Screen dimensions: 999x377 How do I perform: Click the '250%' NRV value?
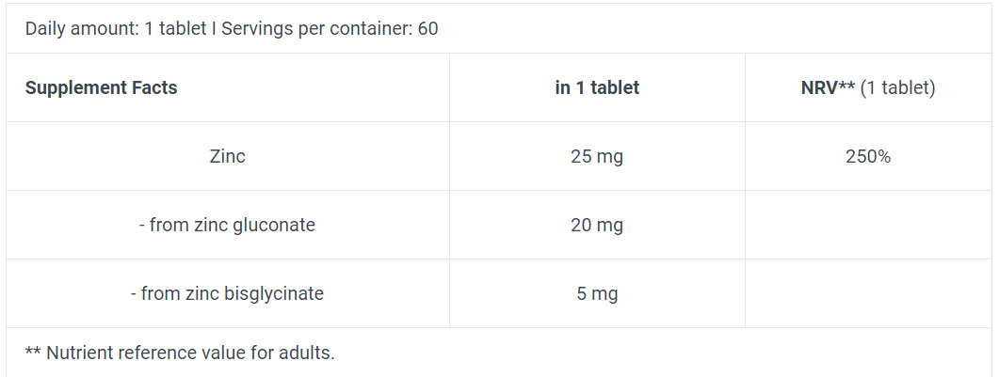868,156
